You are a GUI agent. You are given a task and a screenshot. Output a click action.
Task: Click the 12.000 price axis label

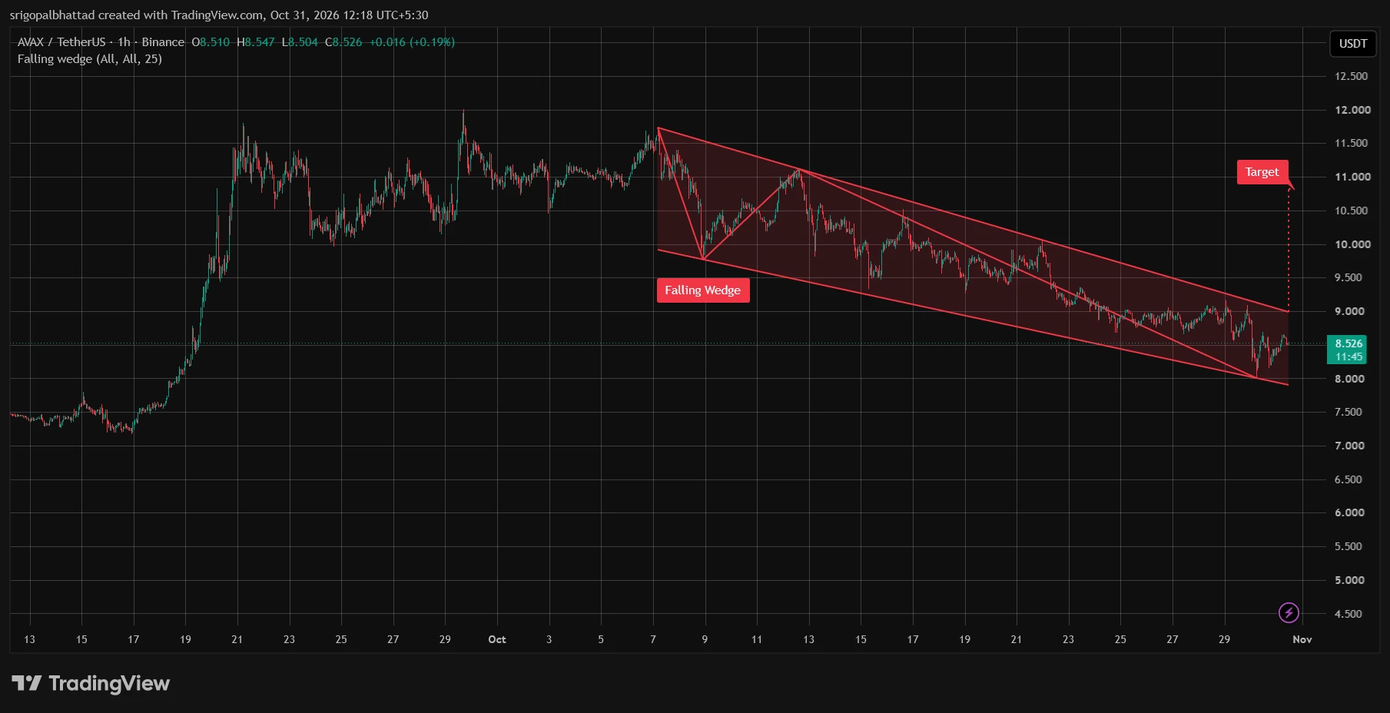coord(1352,110)
